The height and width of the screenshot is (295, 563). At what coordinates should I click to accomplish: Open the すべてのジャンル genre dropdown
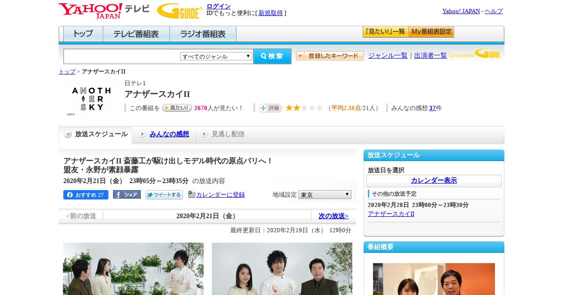coord(216,56)
